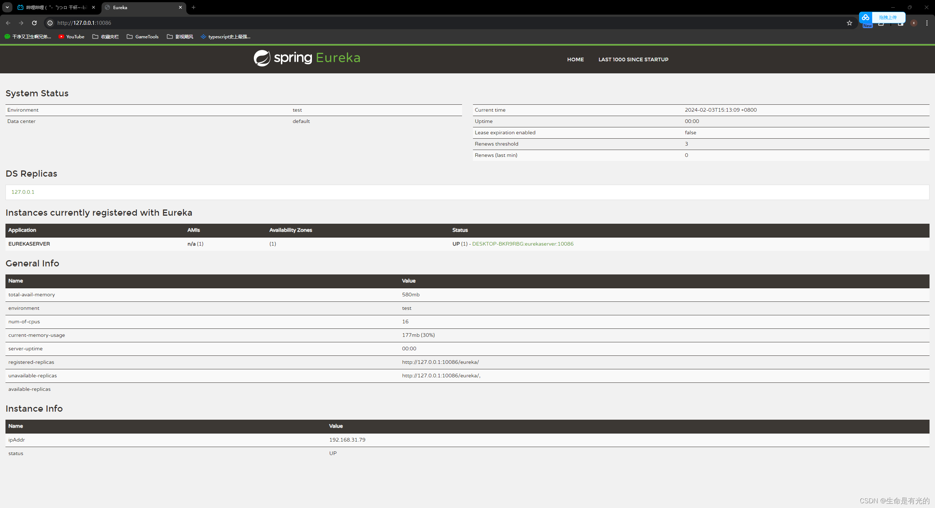Image resolution: width=935 pixels, height=508 pixels.
Task: Click the Availability Zones column header
Action: (x=291, y=230)
